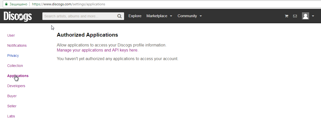
Task: Open Collection settings
Action: [15, 66]
